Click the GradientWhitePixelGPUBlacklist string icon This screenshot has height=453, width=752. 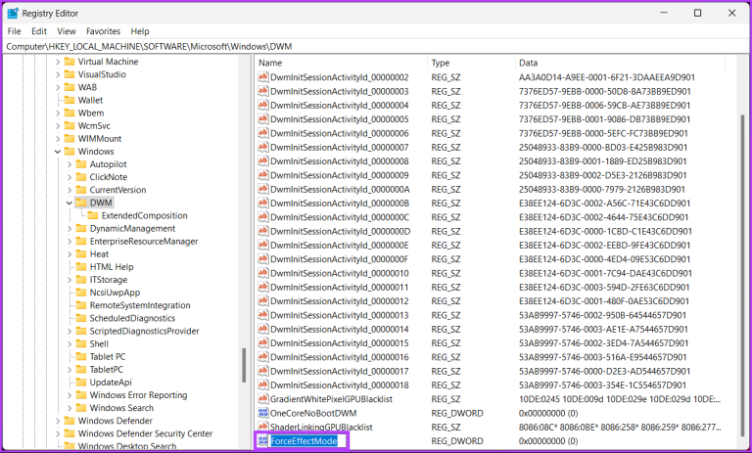pos(262,399)
